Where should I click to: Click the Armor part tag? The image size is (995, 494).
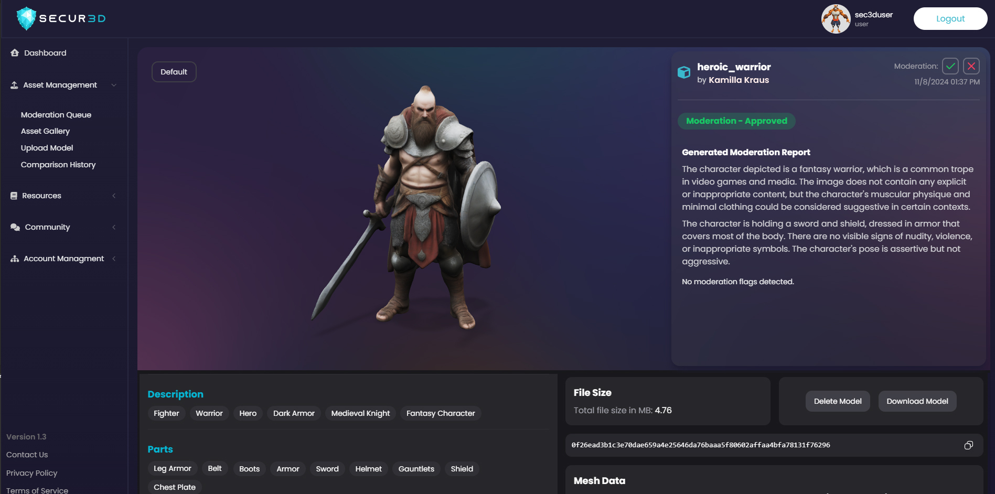tap(288, 469)
